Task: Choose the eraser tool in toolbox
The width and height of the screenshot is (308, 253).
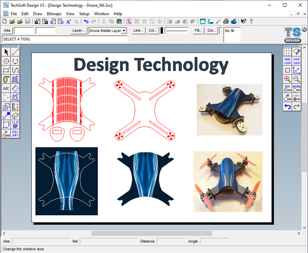Action: 15,116
